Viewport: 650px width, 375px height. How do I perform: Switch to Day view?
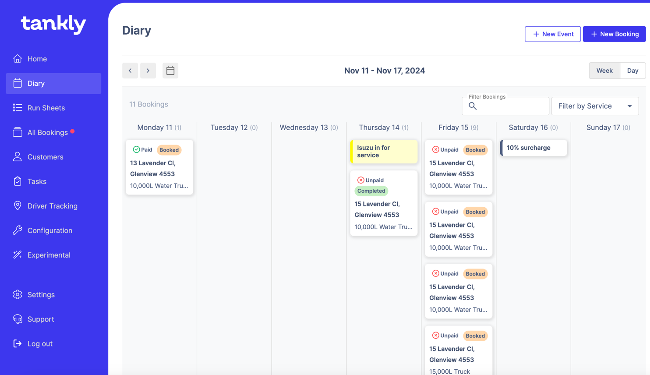632,71
